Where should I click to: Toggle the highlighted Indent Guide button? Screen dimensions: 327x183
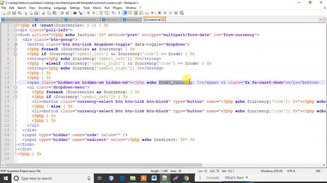125,13
